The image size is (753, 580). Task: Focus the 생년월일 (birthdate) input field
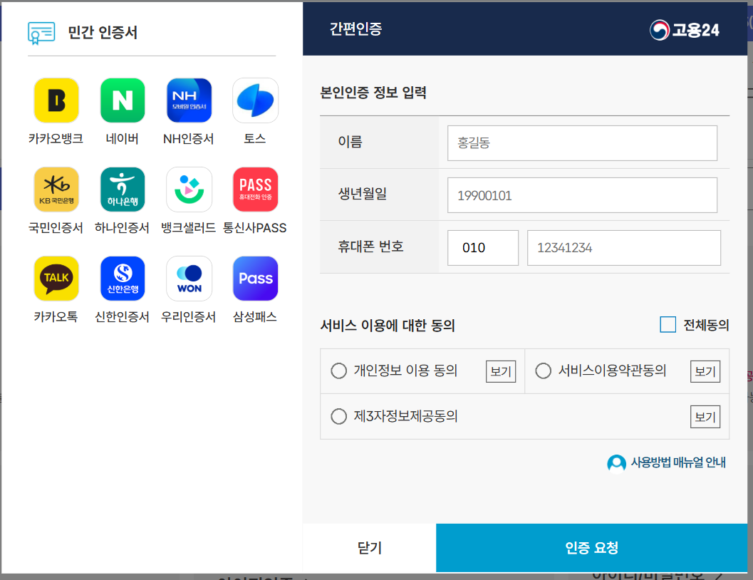point(582,195)
